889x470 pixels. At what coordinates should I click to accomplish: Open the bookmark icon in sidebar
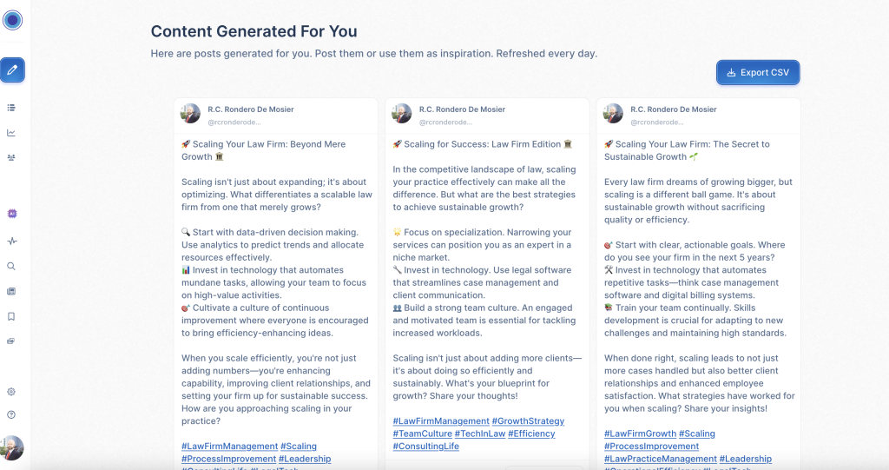[x=11, y=316]
